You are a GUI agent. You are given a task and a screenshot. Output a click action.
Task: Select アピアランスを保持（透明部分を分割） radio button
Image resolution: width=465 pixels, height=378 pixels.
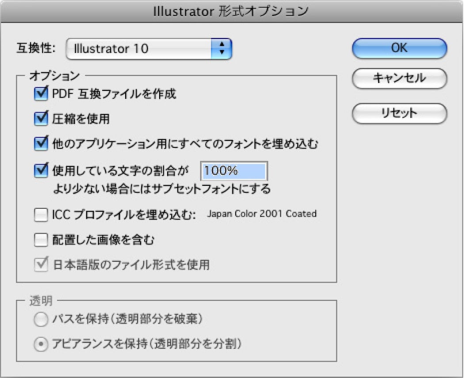pos(41,344)
